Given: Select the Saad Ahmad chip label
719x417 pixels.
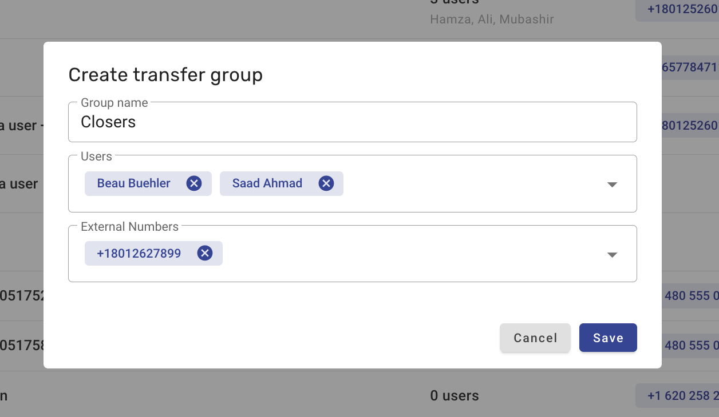Looking at the screenshot, I should pyautogui.click(x=267, y=183).
